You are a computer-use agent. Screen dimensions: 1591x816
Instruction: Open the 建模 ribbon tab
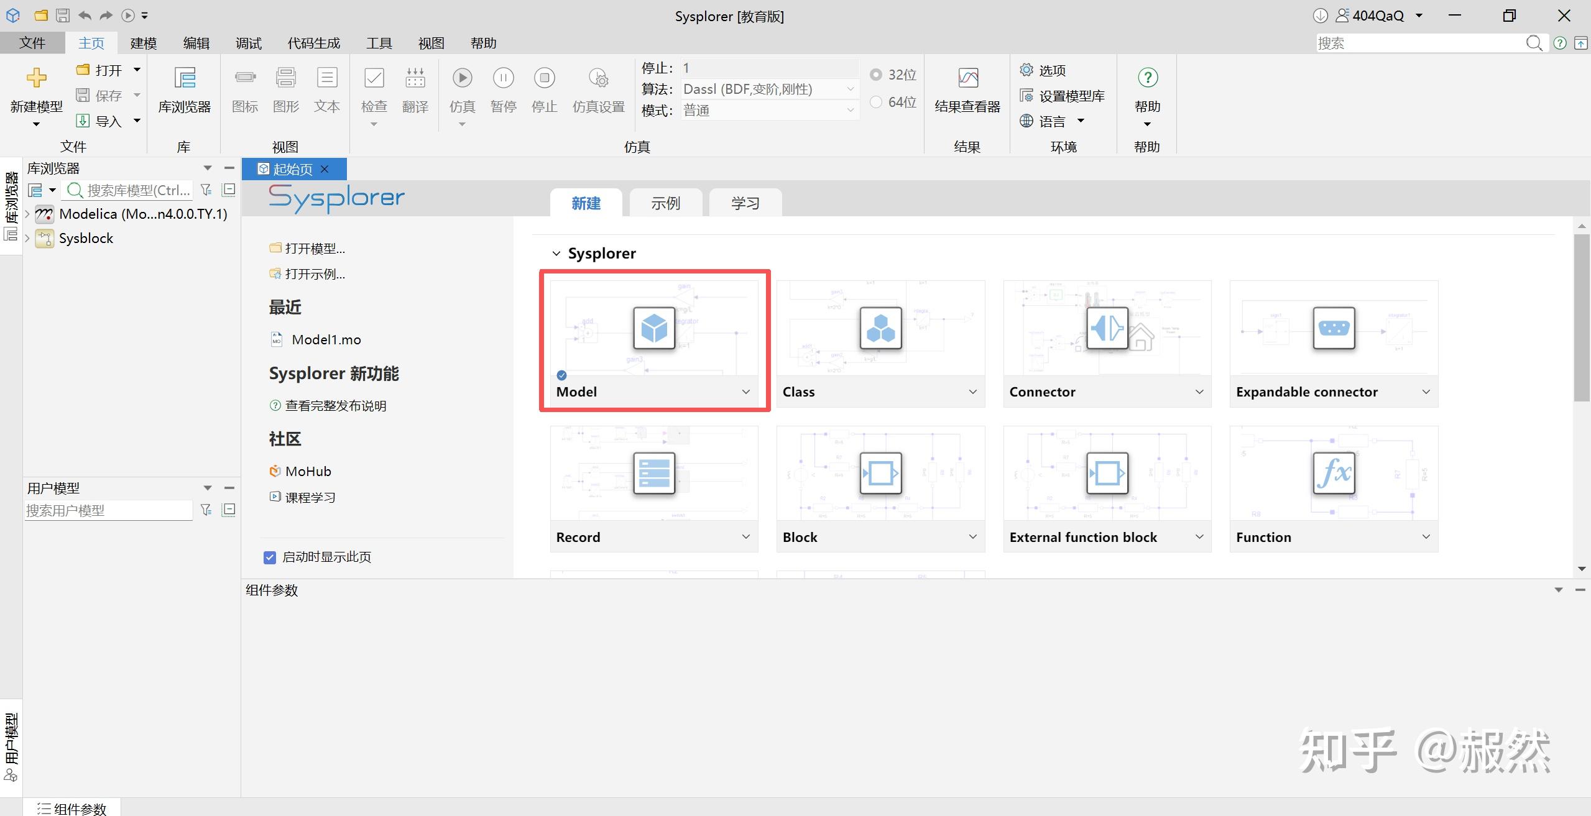tap(144, 43)
